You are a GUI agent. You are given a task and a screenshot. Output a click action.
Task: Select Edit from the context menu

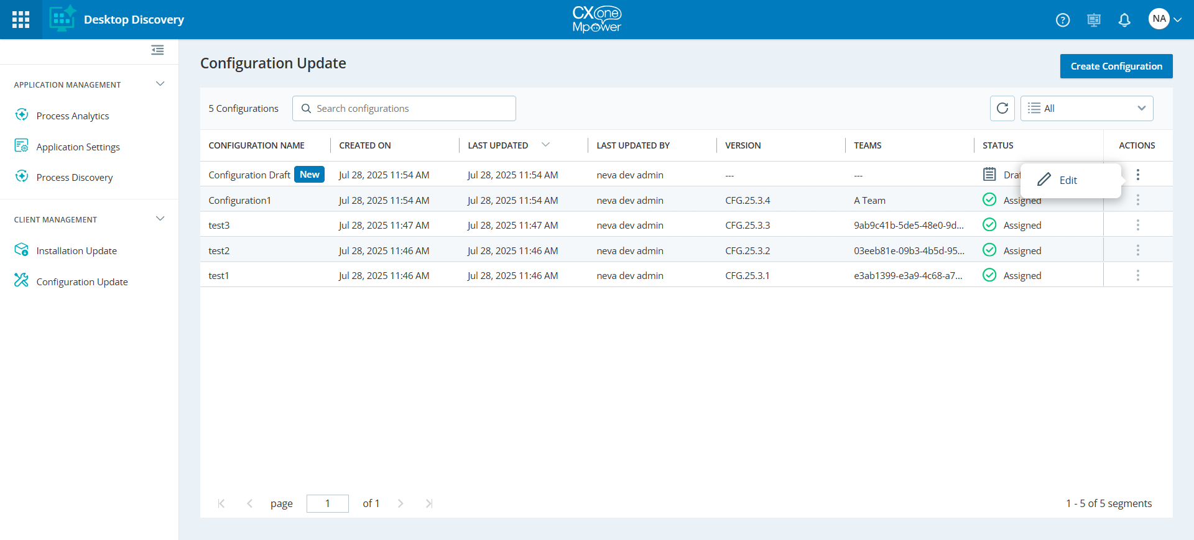pos(1067,180)
